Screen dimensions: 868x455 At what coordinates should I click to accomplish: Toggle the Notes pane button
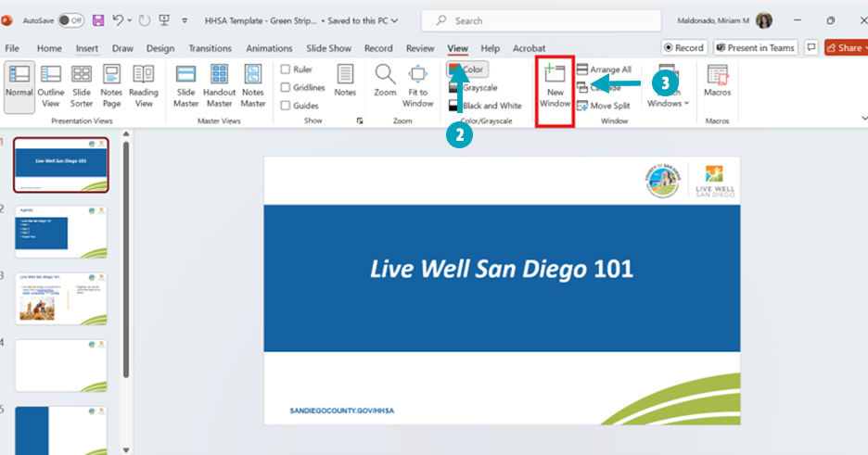pyautogui.click(x=345, y=82)
